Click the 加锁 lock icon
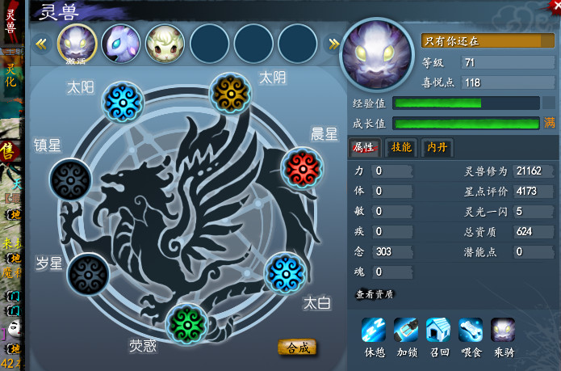 (406, 330)
